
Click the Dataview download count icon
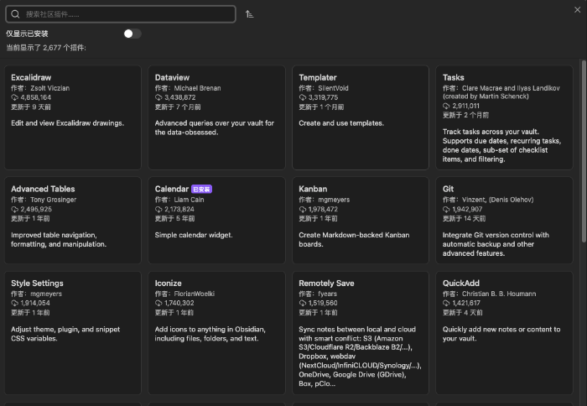[x=158, y=97]
